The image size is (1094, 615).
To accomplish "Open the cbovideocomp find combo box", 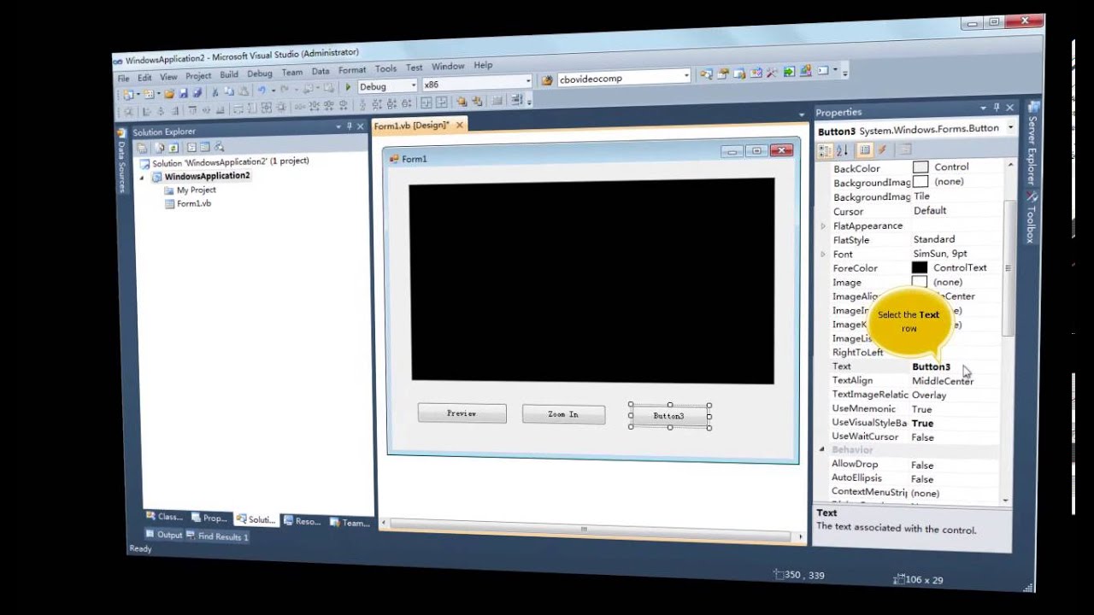I will pyautogui.click(x=685, y=76).
